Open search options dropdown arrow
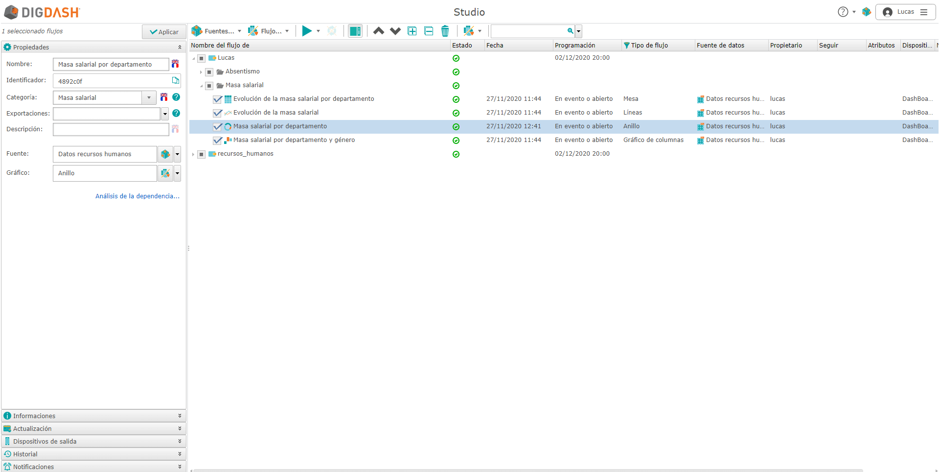Image resolution: width=939 pixels, height=472 pixels. point(578,31)
